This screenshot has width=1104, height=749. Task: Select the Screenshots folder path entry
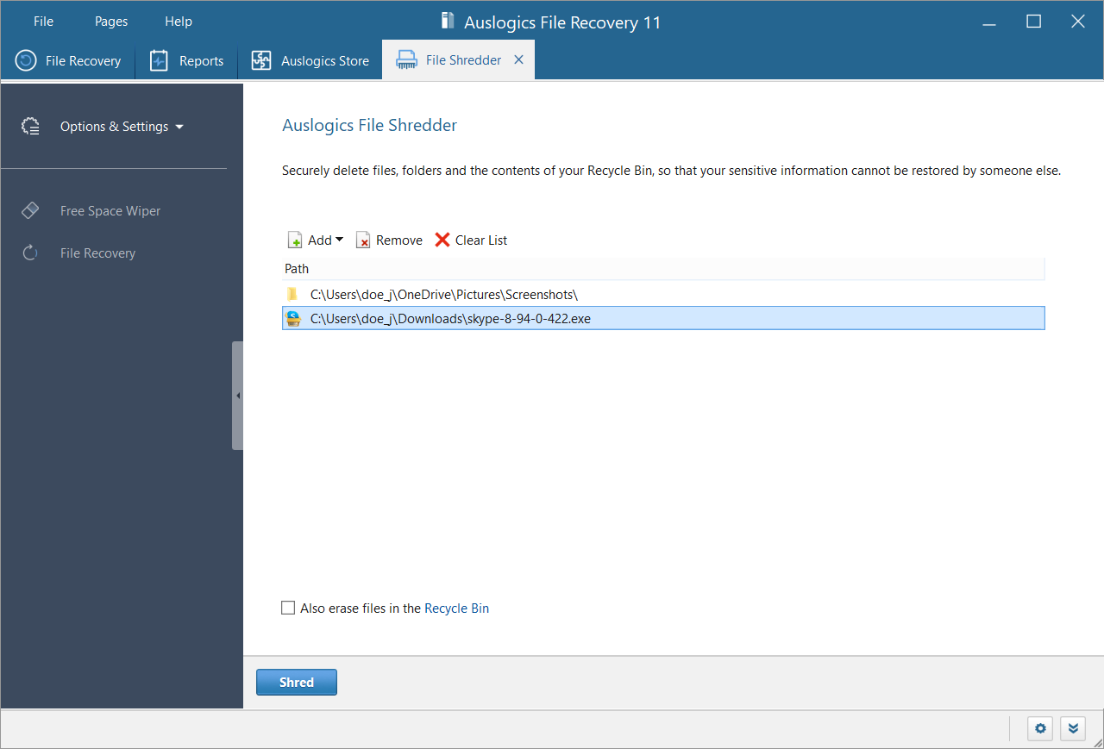pyautogui.click(x=443, y=294)
